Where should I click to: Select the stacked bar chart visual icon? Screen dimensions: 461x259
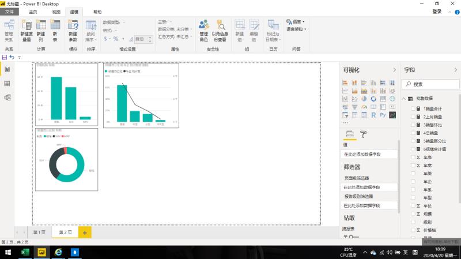[x=345, y=83]
